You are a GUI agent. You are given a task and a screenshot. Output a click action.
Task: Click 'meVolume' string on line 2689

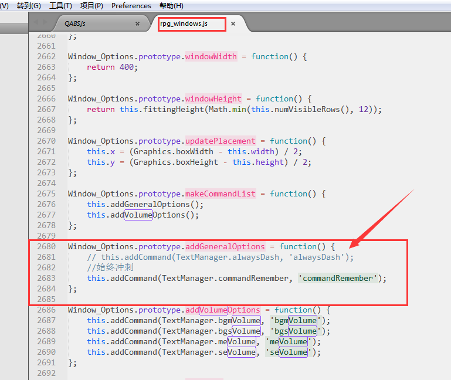coord(289,342)
